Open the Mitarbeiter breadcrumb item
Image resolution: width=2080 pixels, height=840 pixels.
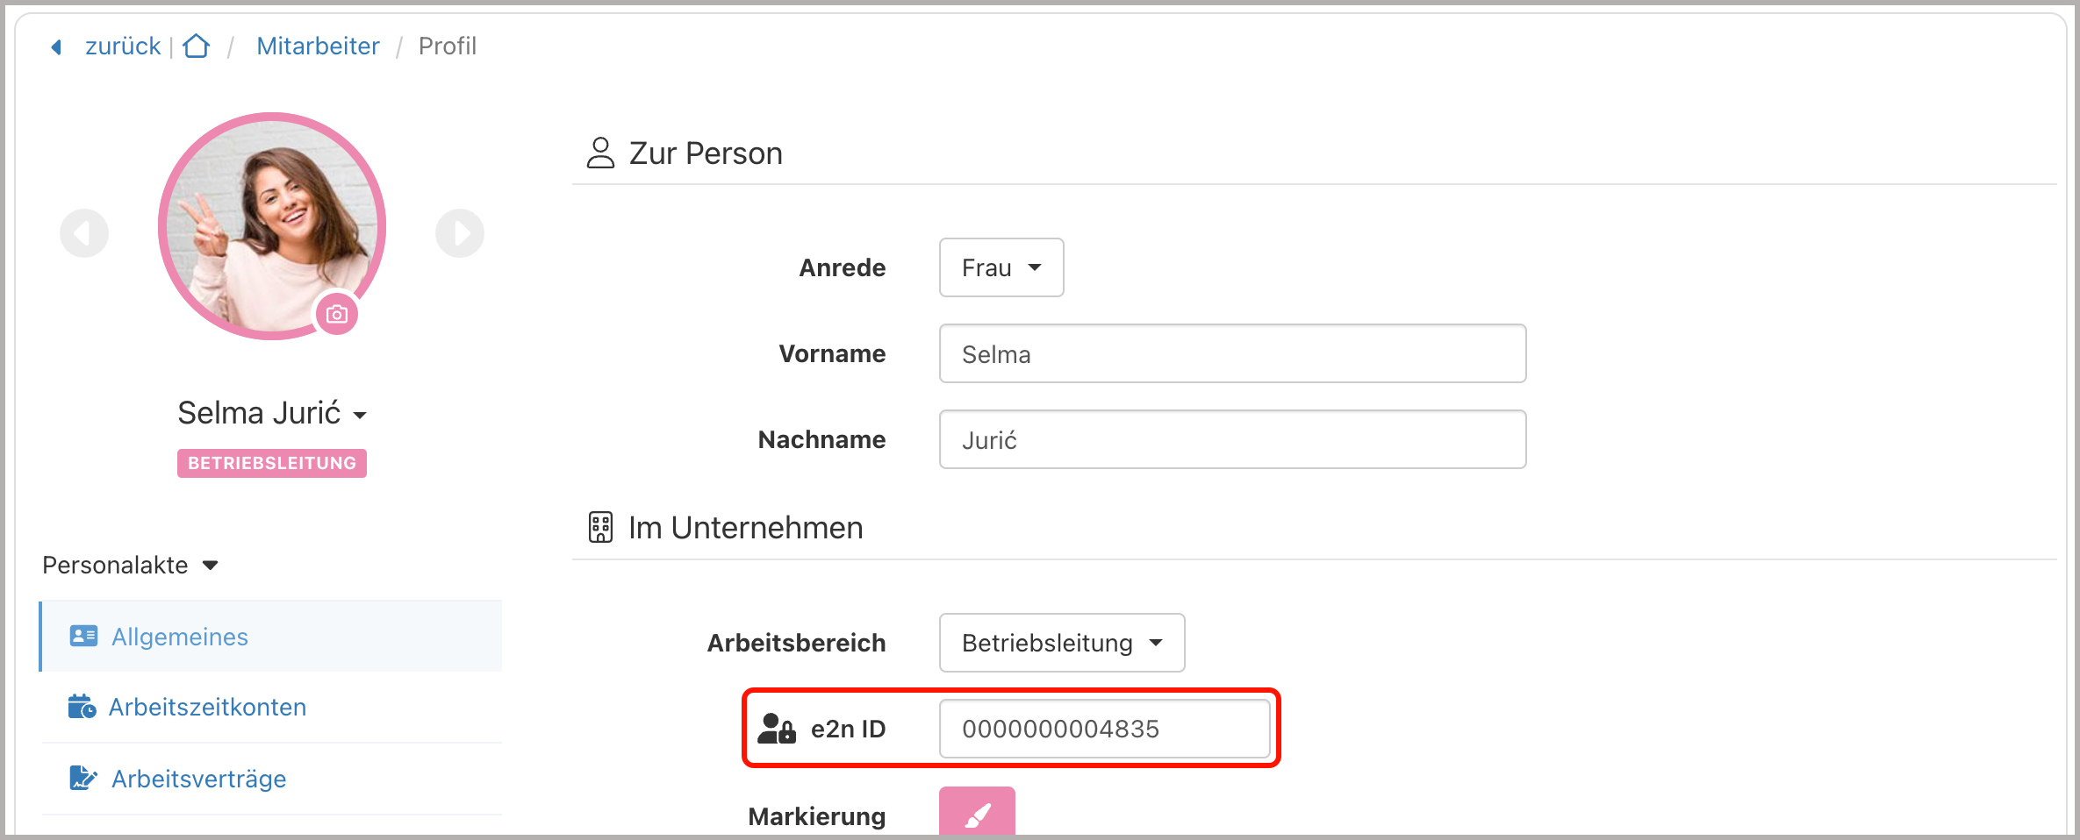(318, 46)
